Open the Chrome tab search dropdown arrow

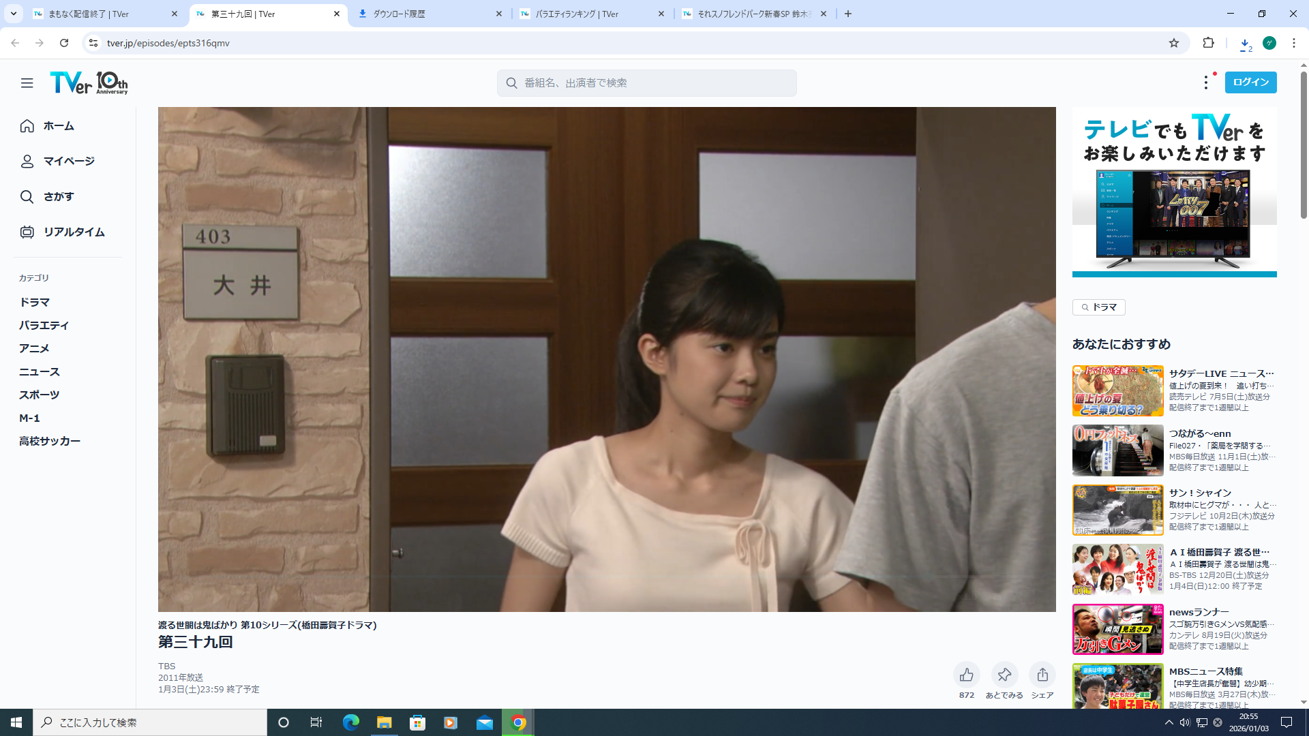coord(13,14)
